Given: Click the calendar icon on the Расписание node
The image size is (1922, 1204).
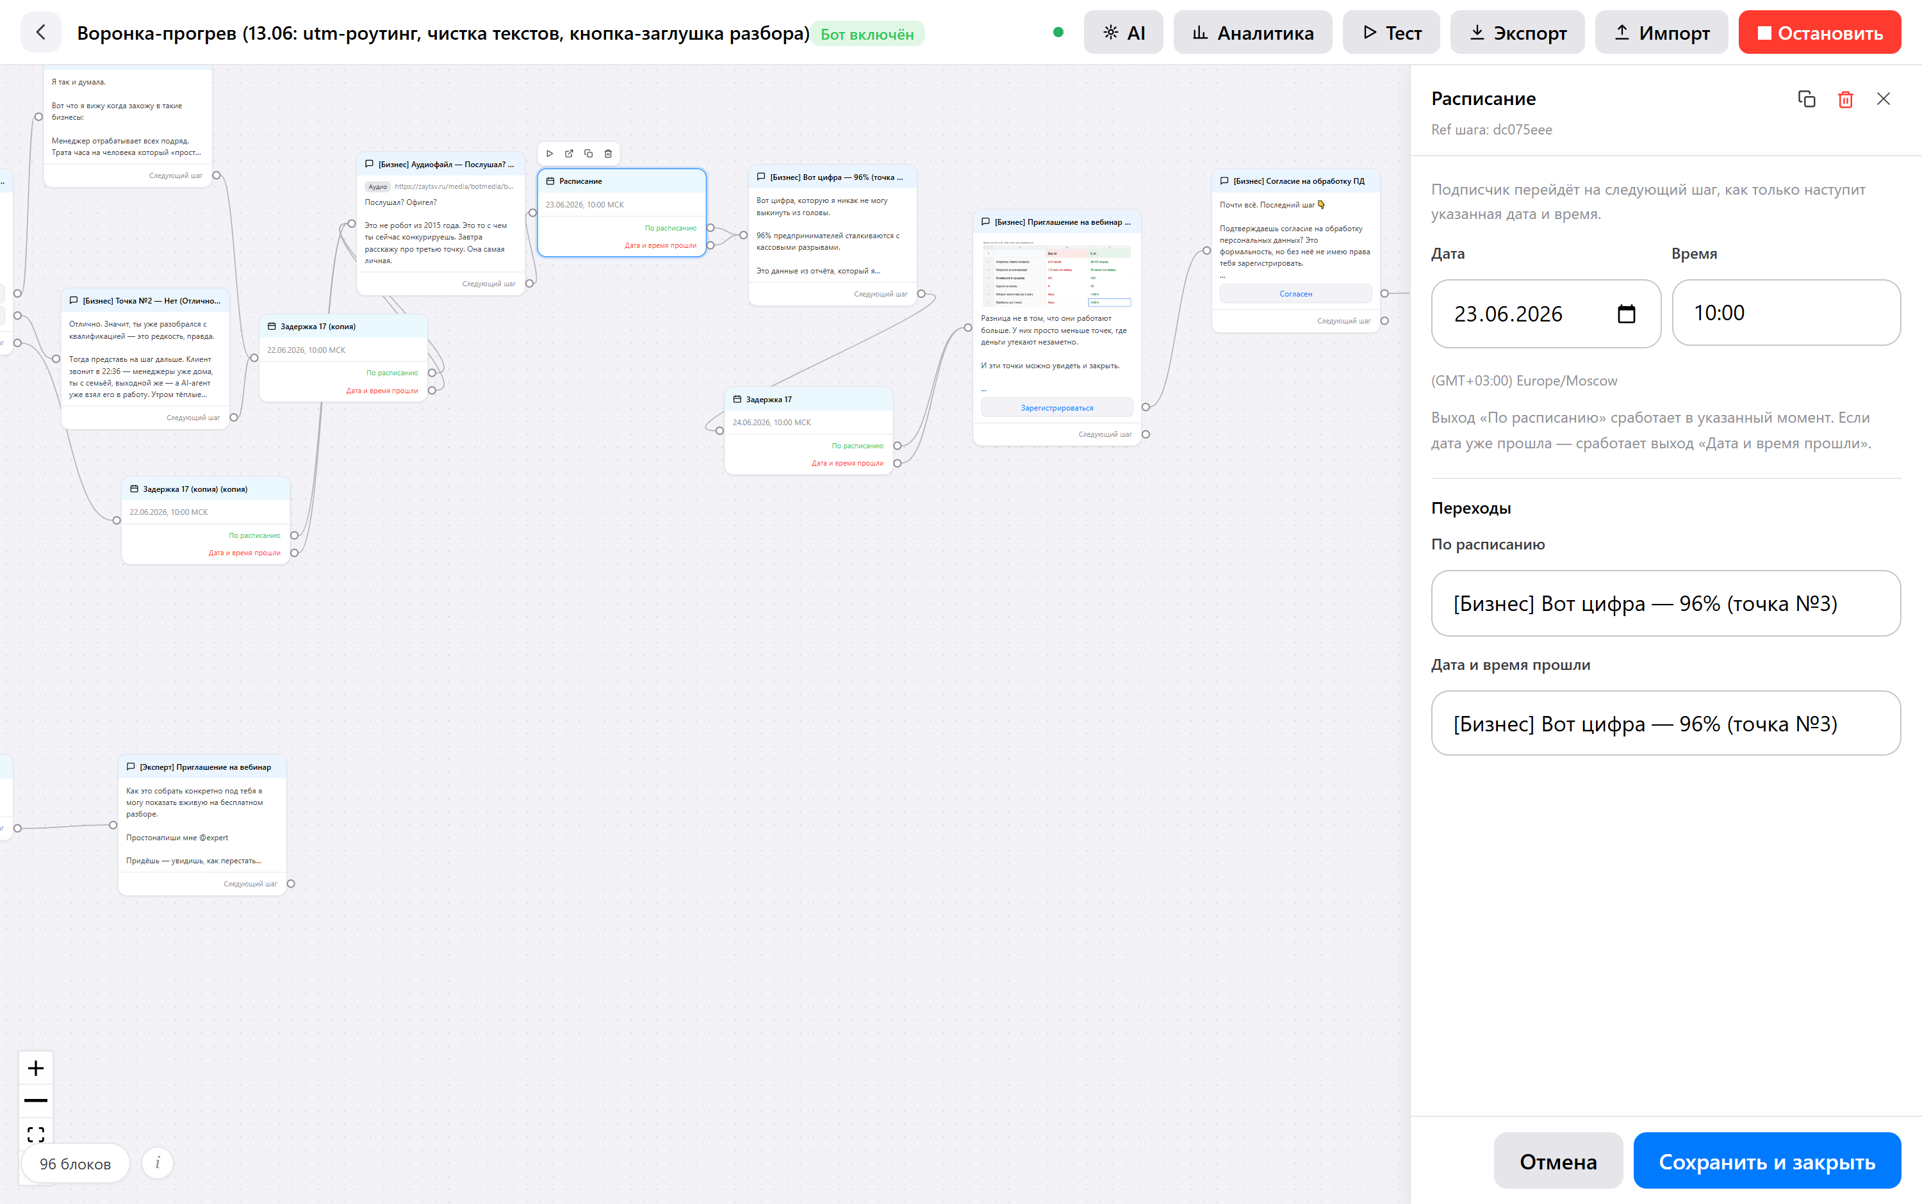Looking at the screenshot, I should tap(550, 181).
